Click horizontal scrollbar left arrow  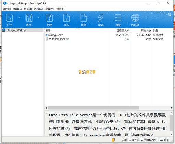coord(46,108)
